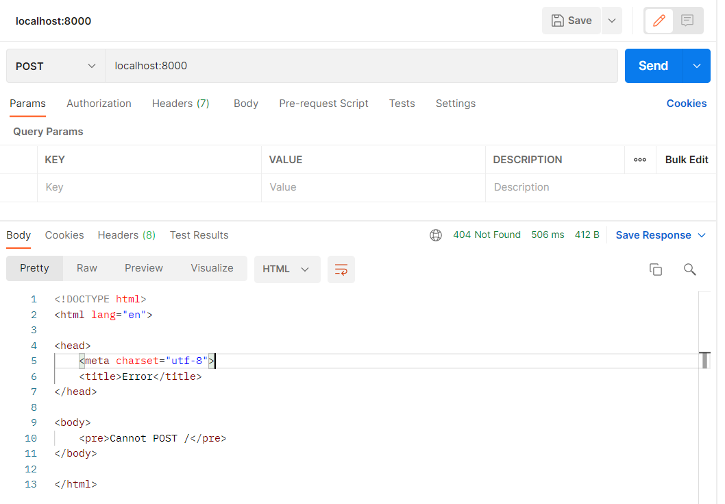Click the localhost:8000 request title
Image resolution: width=725 pixels, height=504 pixels.
pos(53,21)
